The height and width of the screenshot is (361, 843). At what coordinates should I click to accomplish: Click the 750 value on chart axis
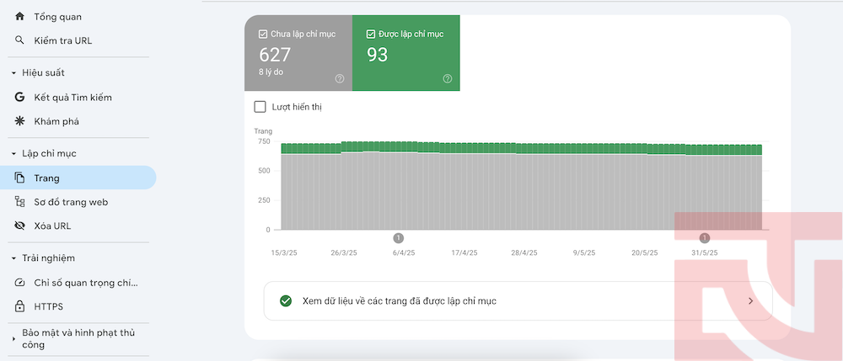263,141
